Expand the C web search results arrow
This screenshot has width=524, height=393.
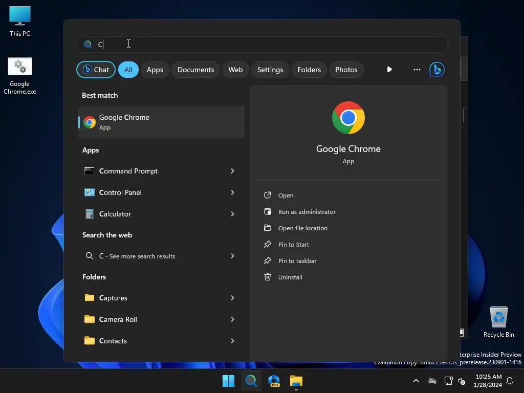pyautogui.click(x=233, y=256)
